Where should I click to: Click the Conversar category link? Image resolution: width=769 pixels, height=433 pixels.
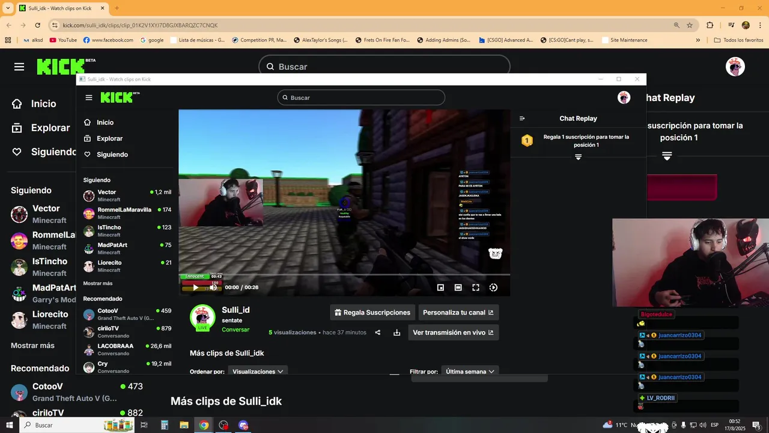pos(236,330)
